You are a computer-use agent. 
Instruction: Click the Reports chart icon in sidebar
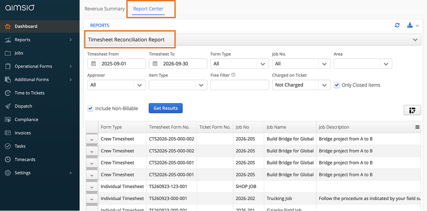8,40
